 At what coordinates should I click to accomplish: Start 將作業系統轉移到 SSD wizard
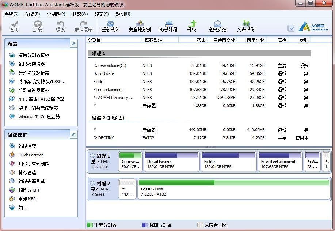[38, 82]
